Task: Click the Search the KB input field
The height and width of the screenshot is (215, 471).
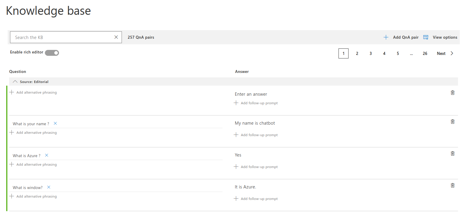Action: [x=62, y=38]
